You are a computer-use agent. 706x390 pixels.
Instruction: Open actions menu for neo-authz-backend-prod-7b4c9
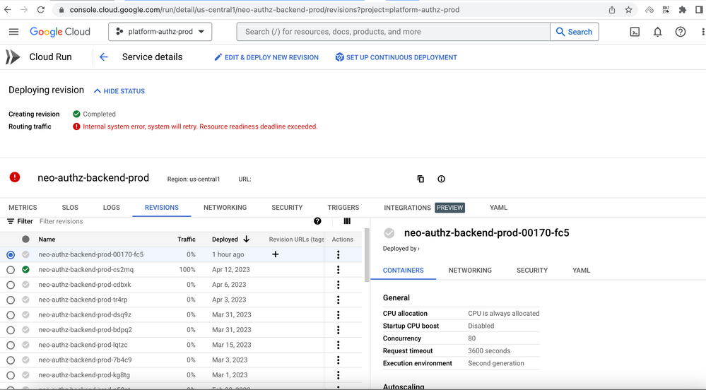[338, 360]
